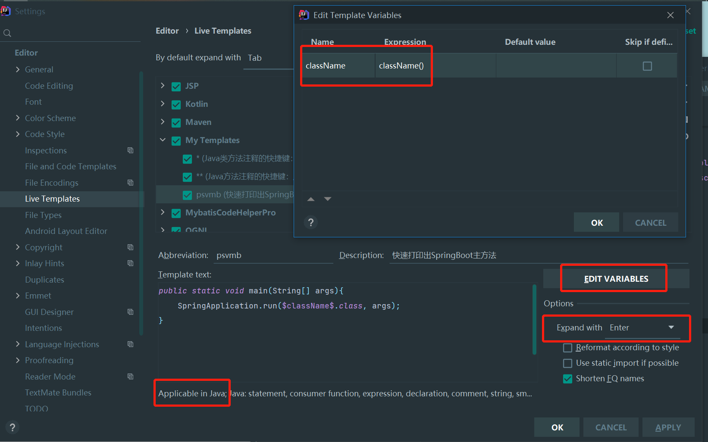Viewport: 708px width, 442px height.
Task: Click the search magnifier icon in Settings
Action: click(x=7, y=33)
